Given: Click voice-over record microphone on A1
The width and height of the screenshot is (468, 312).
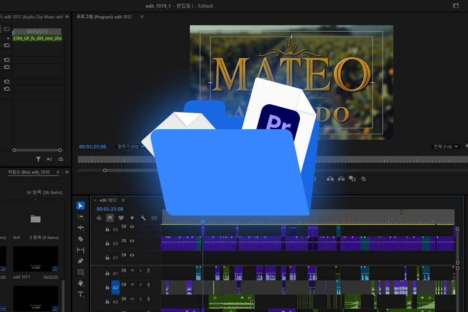Looking at the screenshot, I should point(148,271).
